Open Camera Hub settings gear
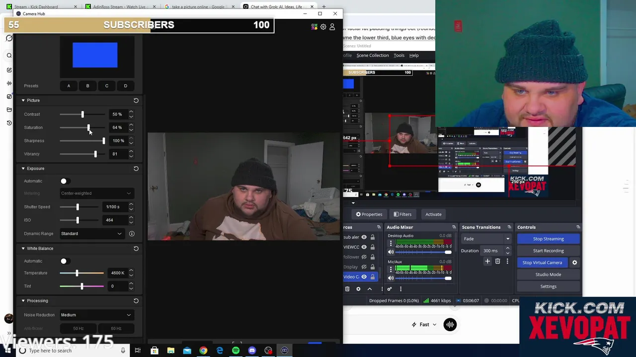Screen dimensions: 636x357 click(x=323, y=27)
